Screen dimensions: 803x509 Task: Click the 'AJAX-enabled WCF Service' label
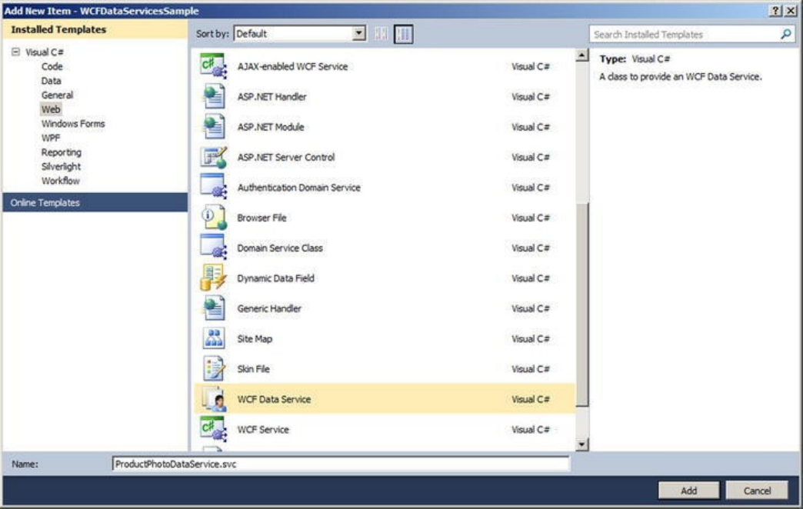click(x=292, y=66)
